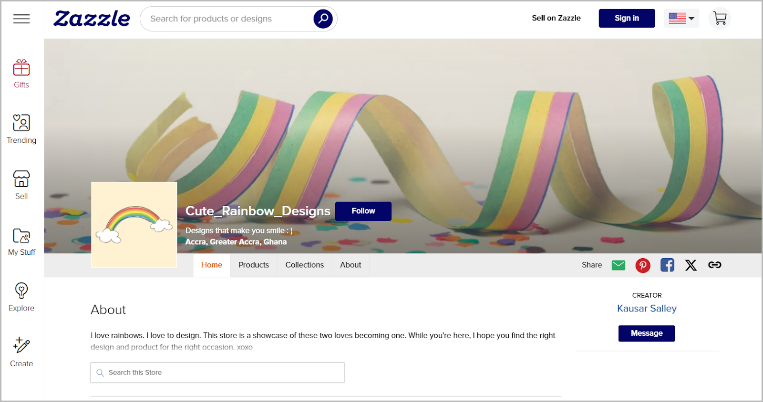Click the 'Accra, Greater Accra, Ghana' location text

pyautogui.click(x=236, y=242)
